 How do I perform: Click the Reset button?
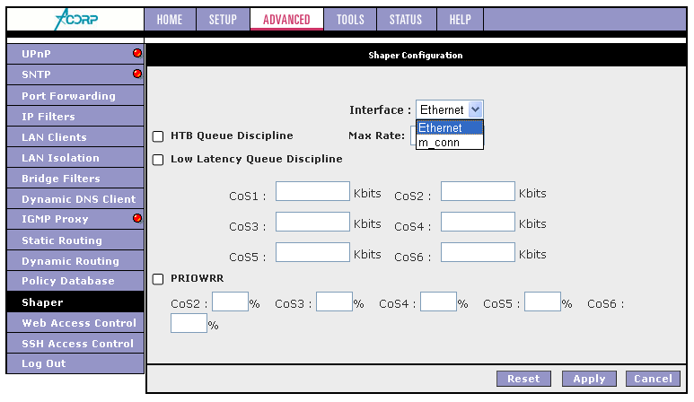coord(523,379)
